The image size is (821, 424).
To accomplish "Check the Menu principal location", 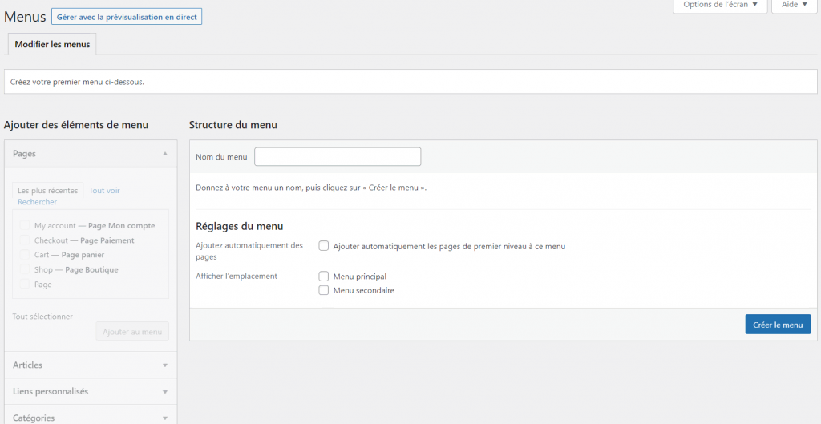I will 324,277.
